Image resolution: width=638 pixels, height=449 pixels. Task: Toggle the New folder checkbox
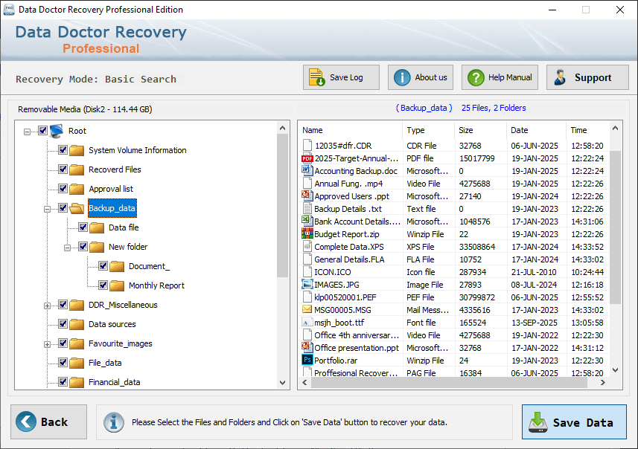coord(83,247)
